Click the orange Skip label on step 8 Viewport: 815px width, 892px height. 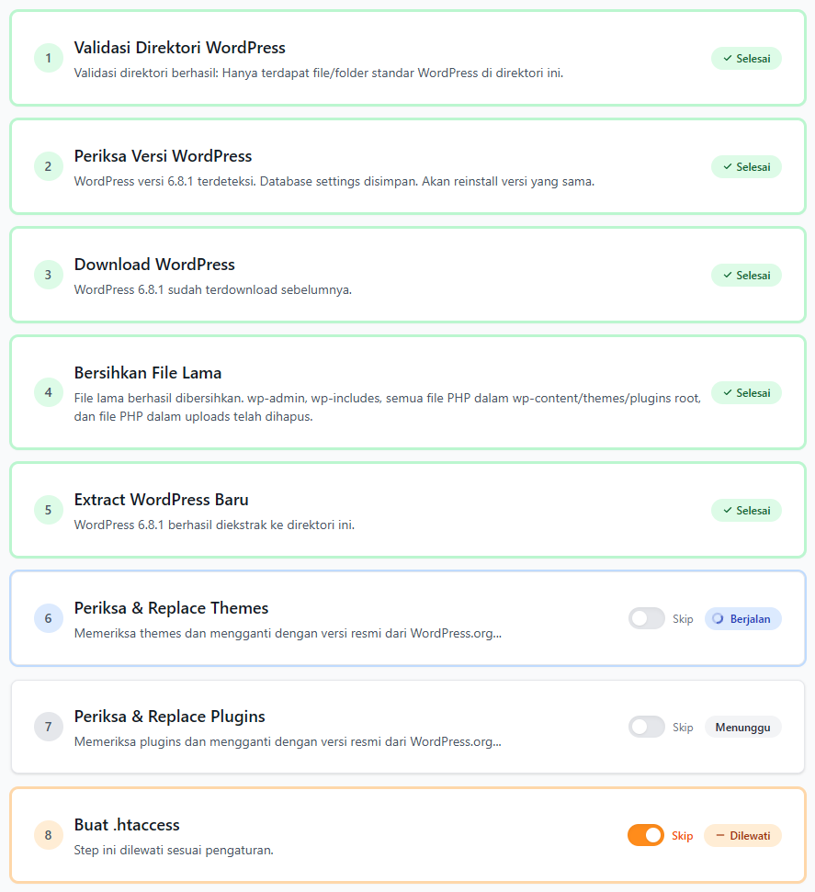click(682, 836)
